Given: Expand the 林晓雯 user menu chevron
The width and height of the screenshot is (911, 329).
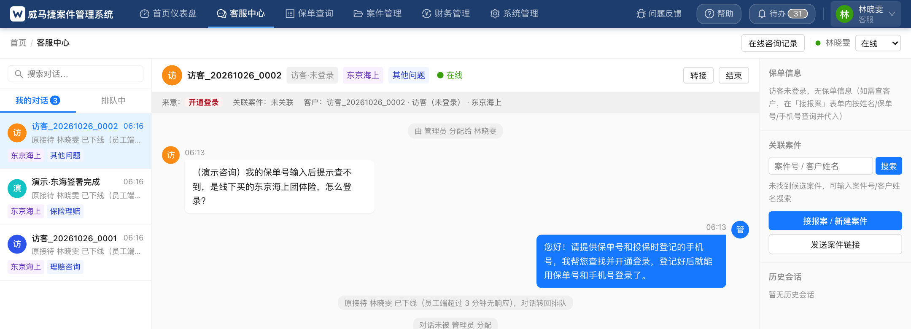Looking at the screenshot, I should [x=892, y=14].
